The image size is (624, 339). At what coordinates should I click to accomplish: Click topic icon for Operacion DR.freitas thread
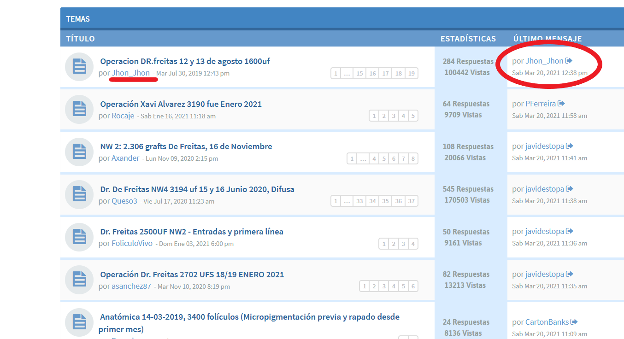click(x=80, y=67)
